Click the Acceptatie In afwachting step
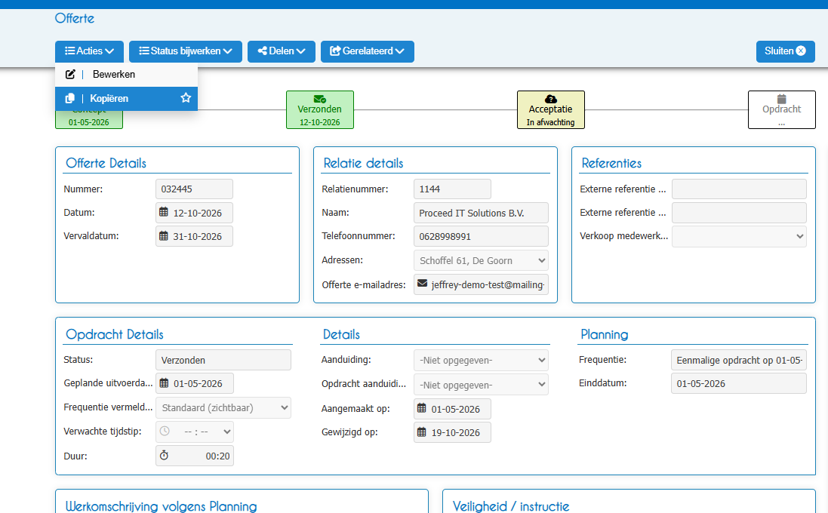 551,110
